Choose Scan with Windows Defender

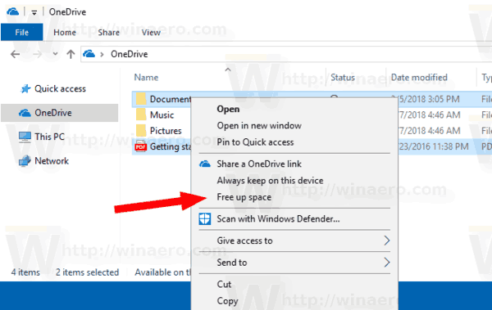(278, 219)
